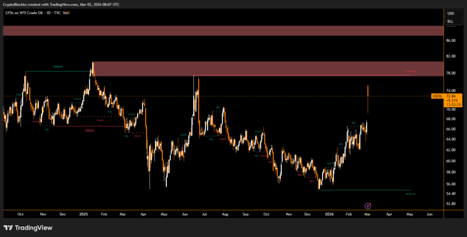467x237 pixels.
Task: Click the Weak Low label
Action: tap(410, 194)
